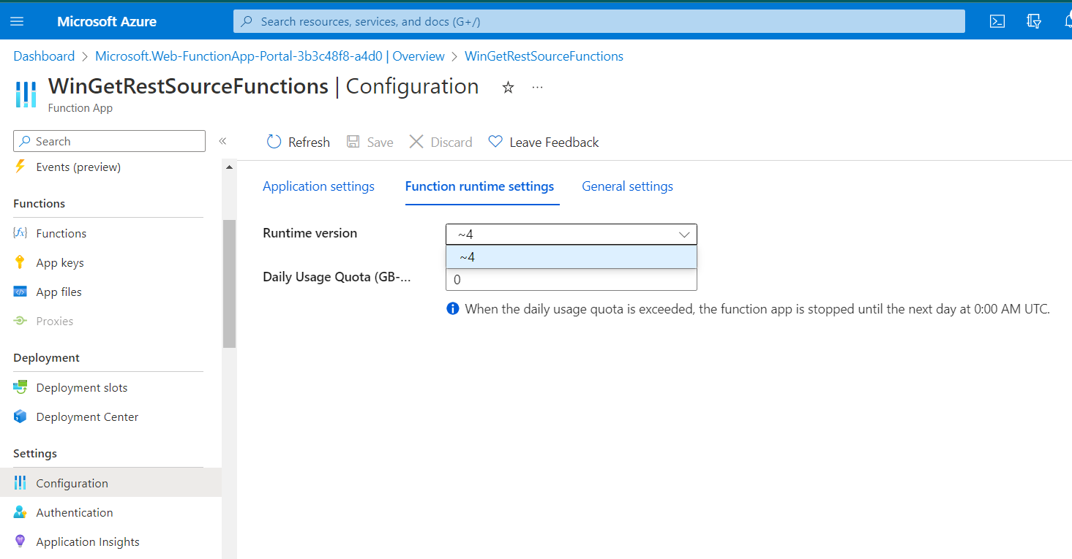Click the Microsoft Azure home logo text

point(107,21)
